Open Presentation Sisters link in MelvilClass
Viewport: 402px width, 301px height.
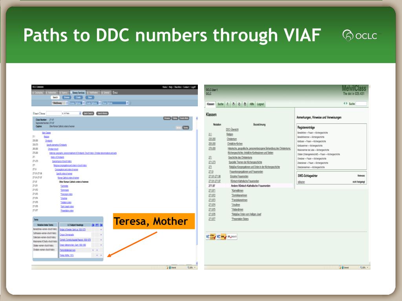(x=240, y=219)
